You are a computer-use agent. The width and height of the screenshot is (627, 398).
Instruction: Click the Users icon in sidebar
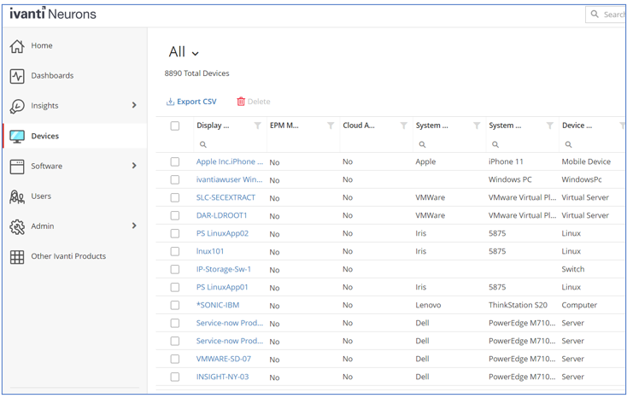(x=17, y=196)
